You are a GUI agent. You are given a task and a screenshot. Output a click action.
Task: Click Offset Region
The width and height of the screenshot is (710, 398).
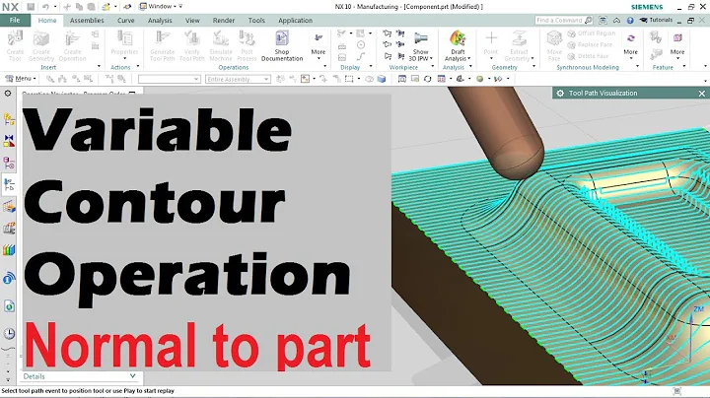[592, 33]
